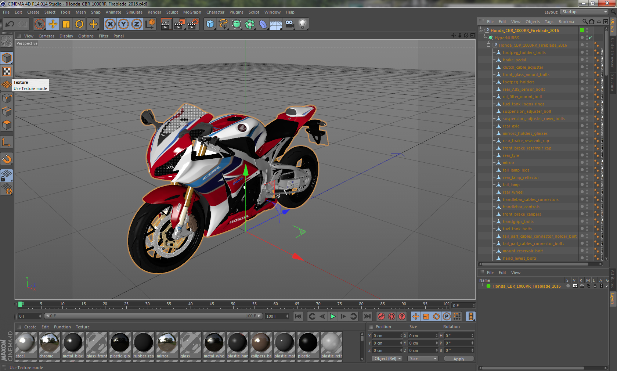The image size is (617, 371).
Task: Select the calipers_br material swatch
Action: 261,345
